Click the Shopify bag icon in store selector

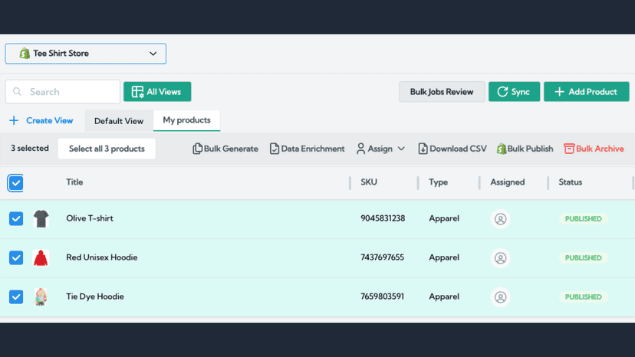tap(25, 54)
